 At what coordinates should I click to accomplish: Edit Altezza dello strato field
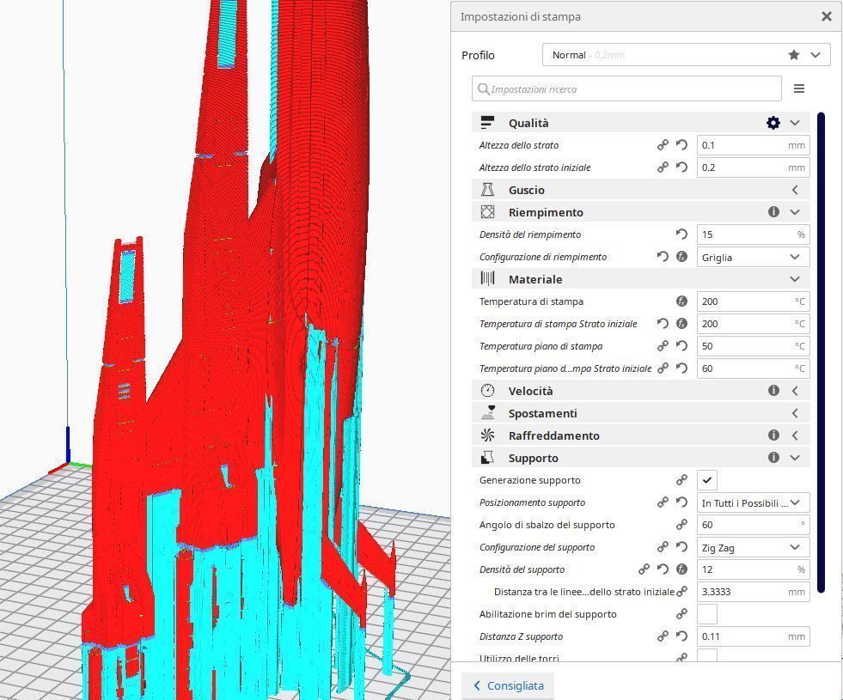point(754,145)
